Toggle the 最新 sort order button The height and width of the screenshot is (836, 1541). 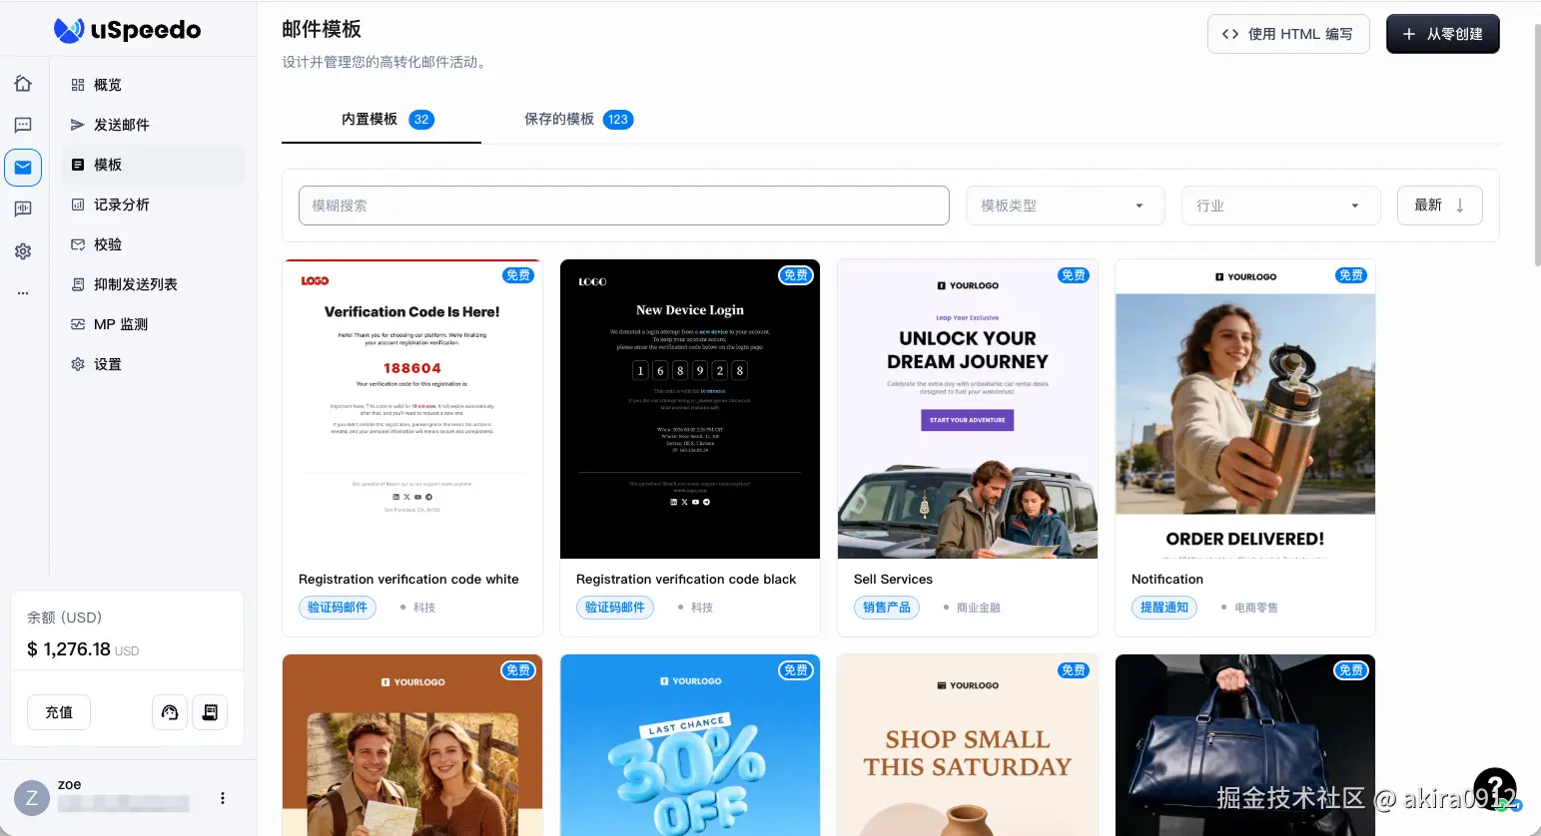(x=1440, y=206)
